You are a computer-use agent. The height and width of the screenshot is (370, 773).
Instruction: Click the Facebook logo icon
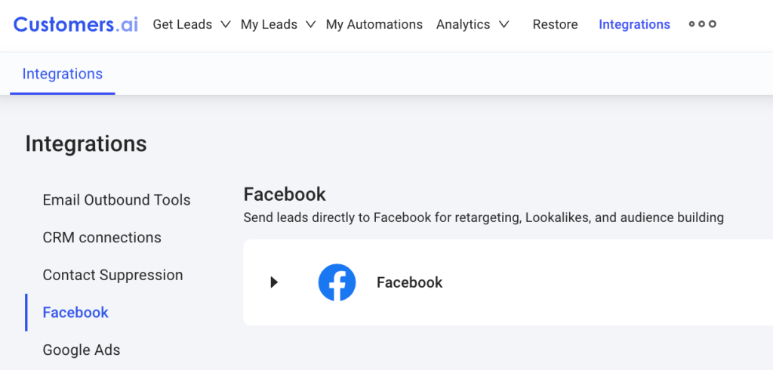337,282
